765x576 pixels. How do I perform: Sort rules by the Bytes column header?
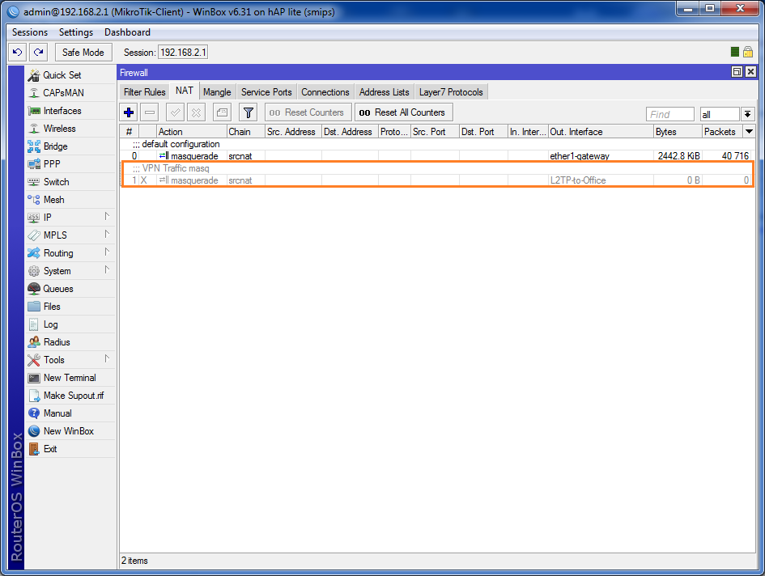pos(678,132)
